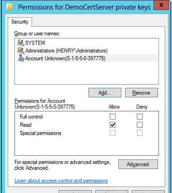Check Deny for Read permission
This screenshot has height=193, width=172.
point(140,125)
